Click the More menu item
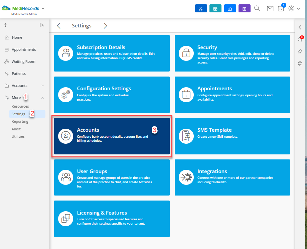Image resolution: width=307 pixels, height=249 pixels. pyautogui.click(x=16, y=98)
